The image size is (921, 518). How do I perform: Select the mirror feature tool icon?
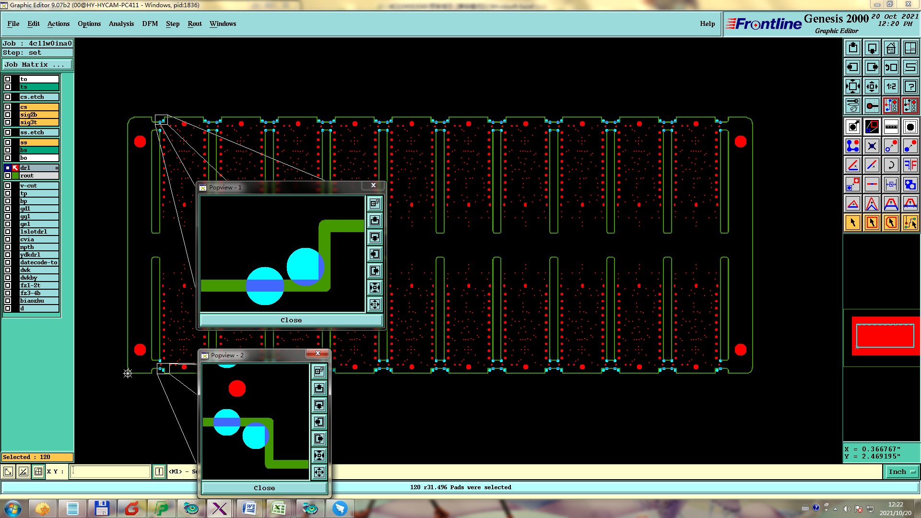point(910,165)
